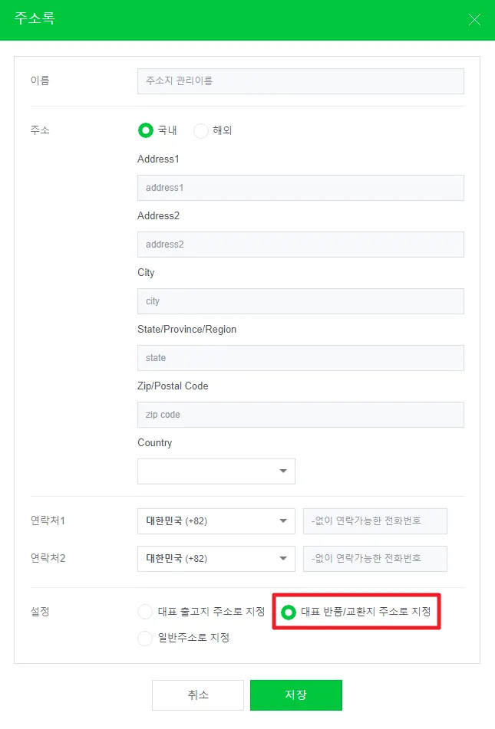Select the 해외 address option
Image resolution: width=495 pixels, height=729 pixels.
click(x=201, y=130)
